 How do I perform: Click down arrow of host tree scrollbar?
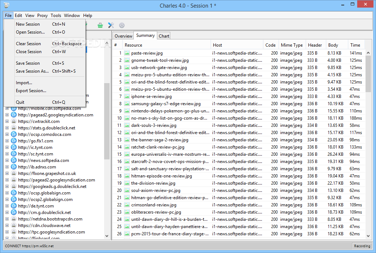pyautogui.click(x=107, y=236)
